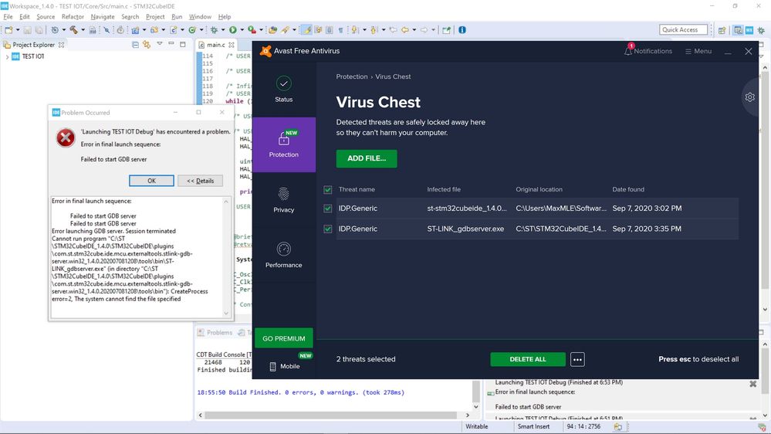Select the main.c editor tab
This screenshot has height=434, width=771.
[215, 45]
